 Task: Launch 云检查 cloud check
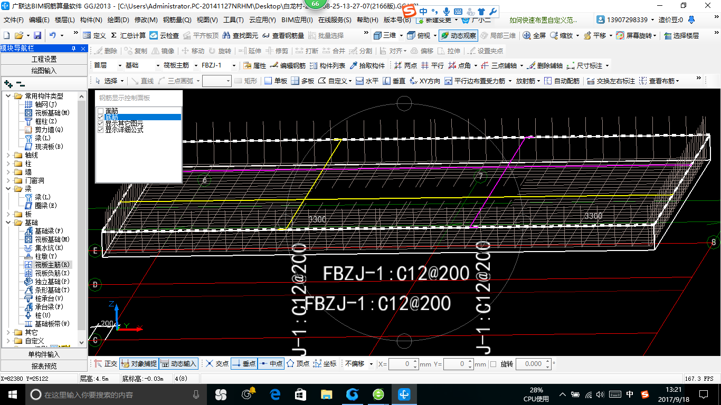[164, 35]
